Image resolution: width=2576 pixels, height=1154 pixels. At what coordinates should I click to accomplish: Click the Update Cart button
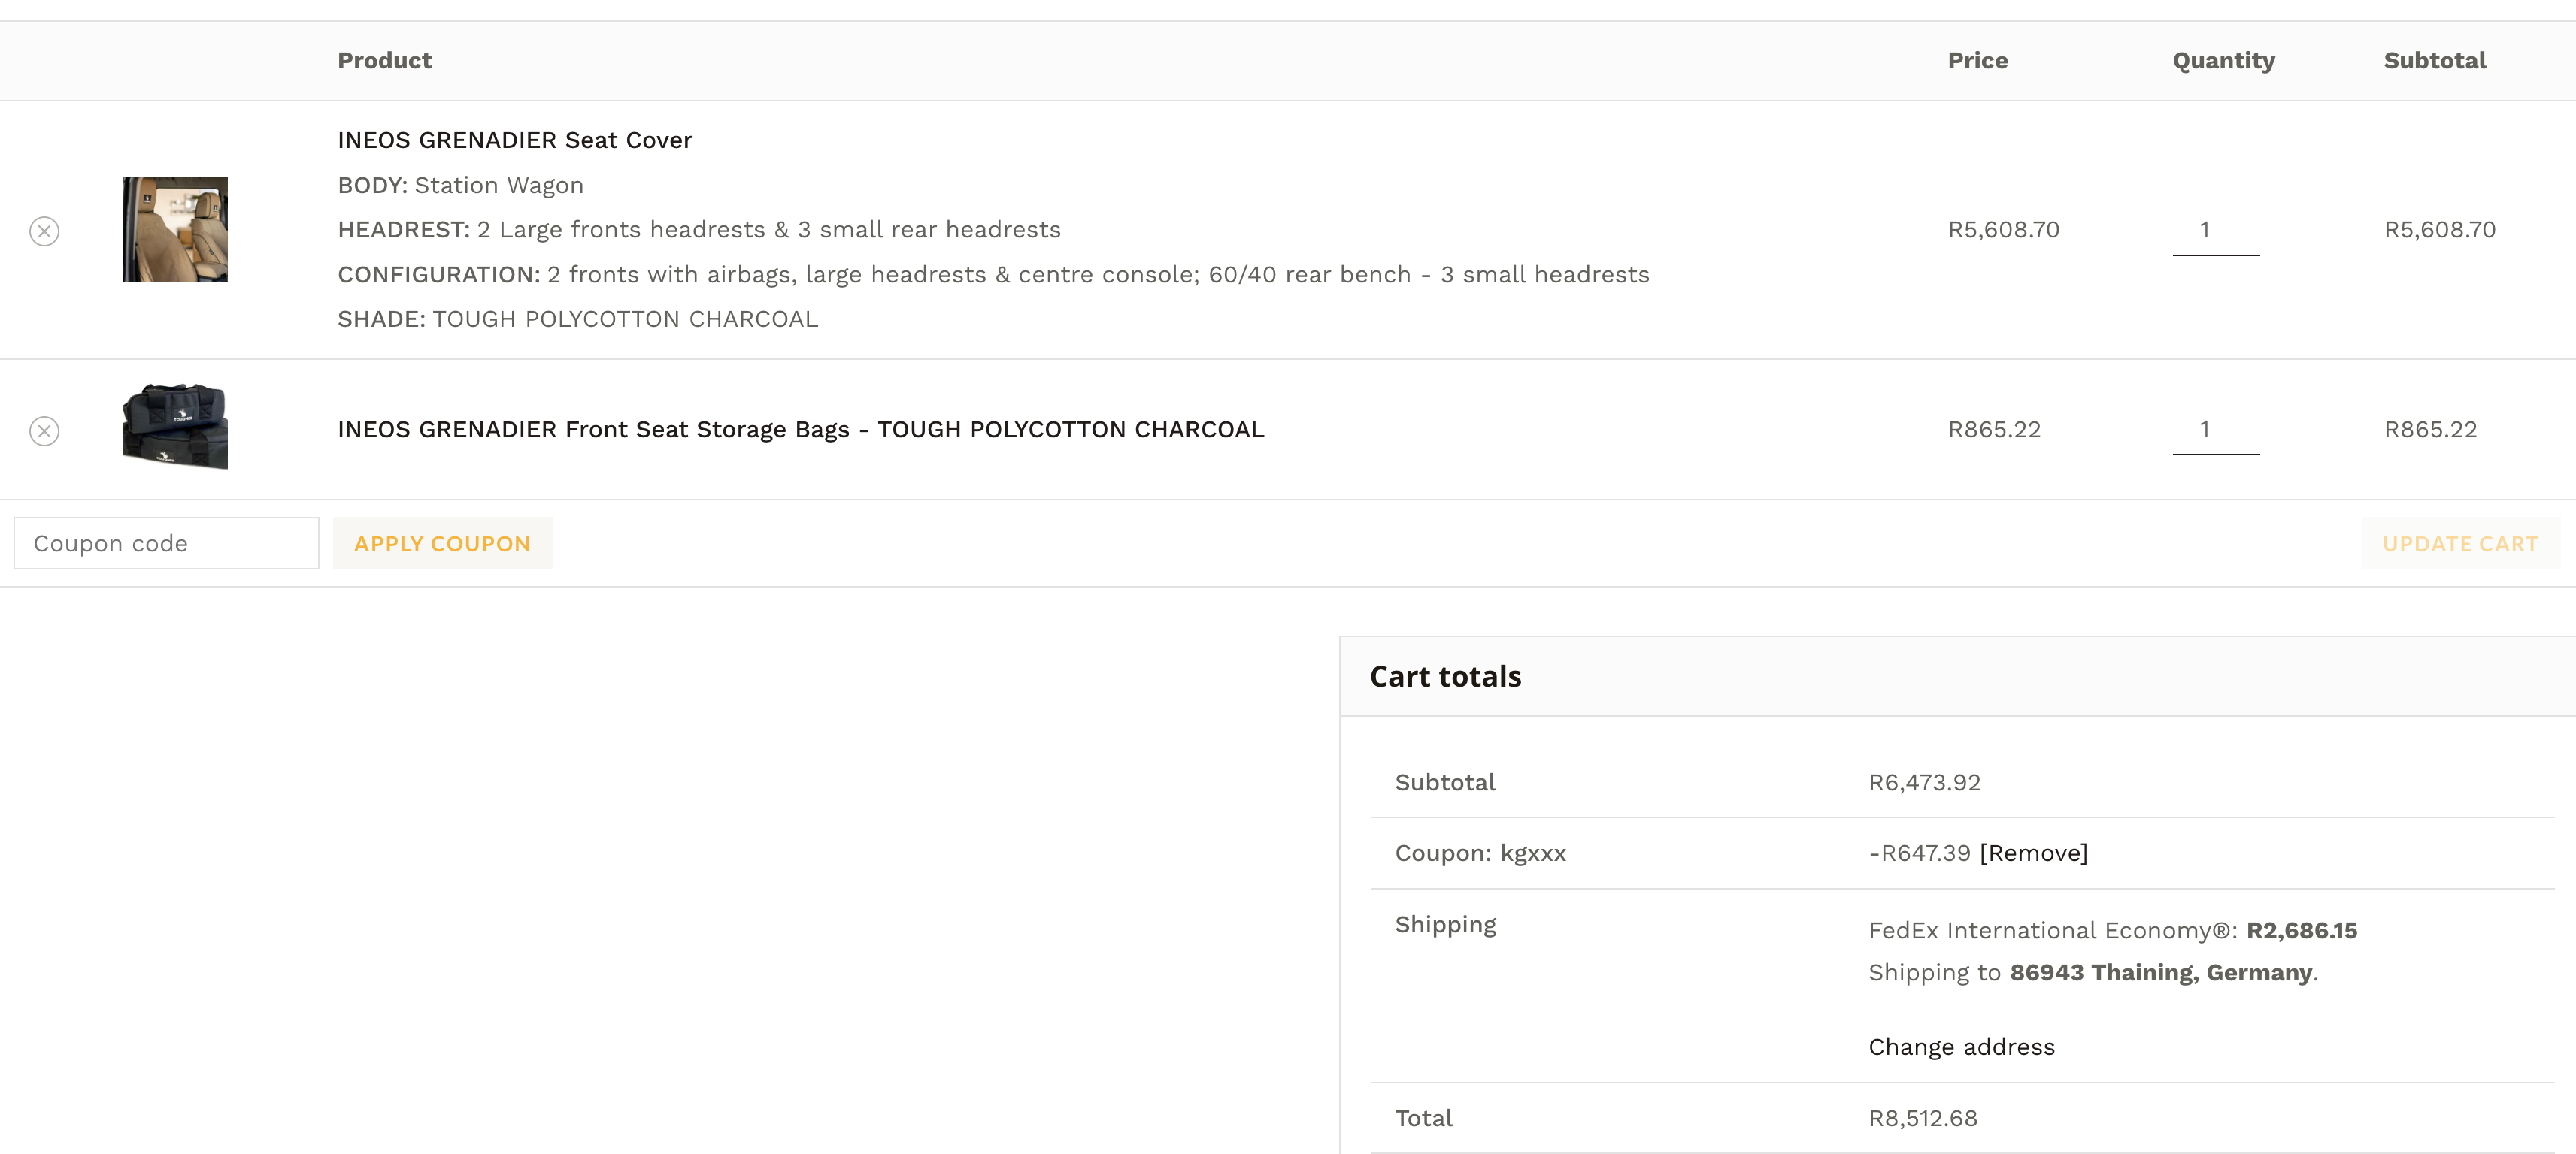(2460, 543)
